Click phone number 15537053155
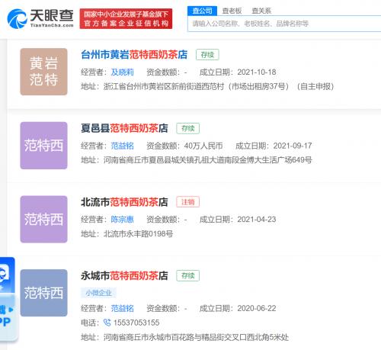The image size is (381, 350). pyautogui.click(x=136, y=323)
